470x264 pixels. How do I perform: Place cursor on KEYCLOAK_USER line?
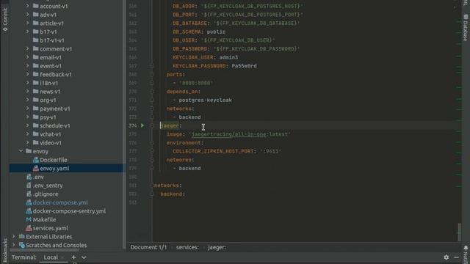point(206,57)
